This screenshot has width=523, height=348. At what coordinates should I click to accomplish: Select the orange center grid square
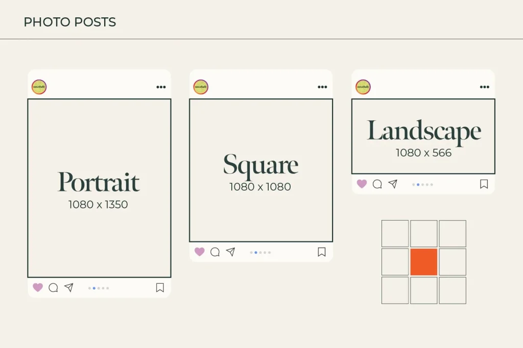pyautogui.click(x=424, y=262)
